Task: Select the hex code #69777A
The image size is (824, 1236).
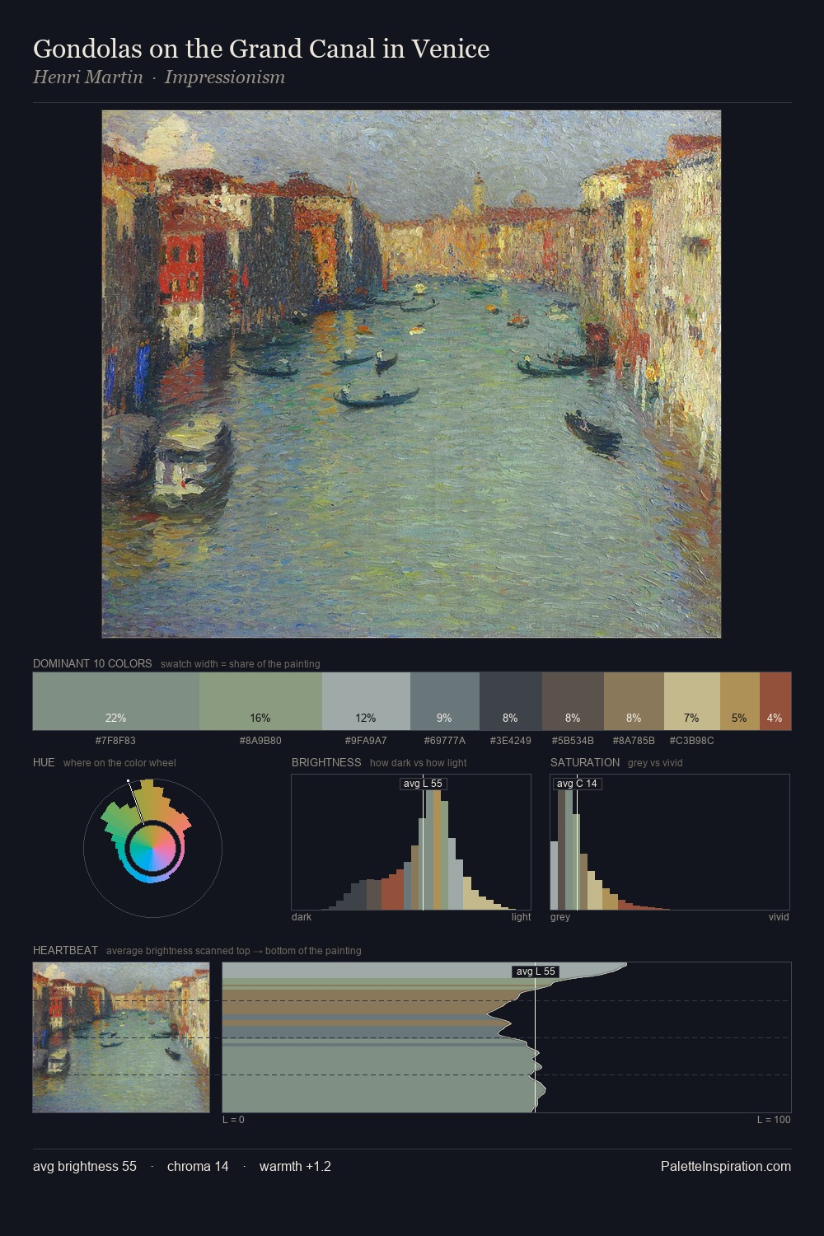Action: (x=445, y=741)
